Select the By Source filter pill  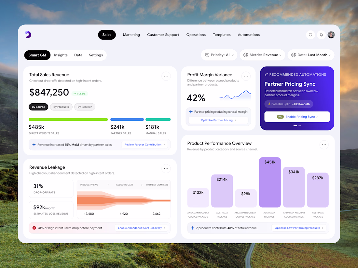(x=38, y=107)
